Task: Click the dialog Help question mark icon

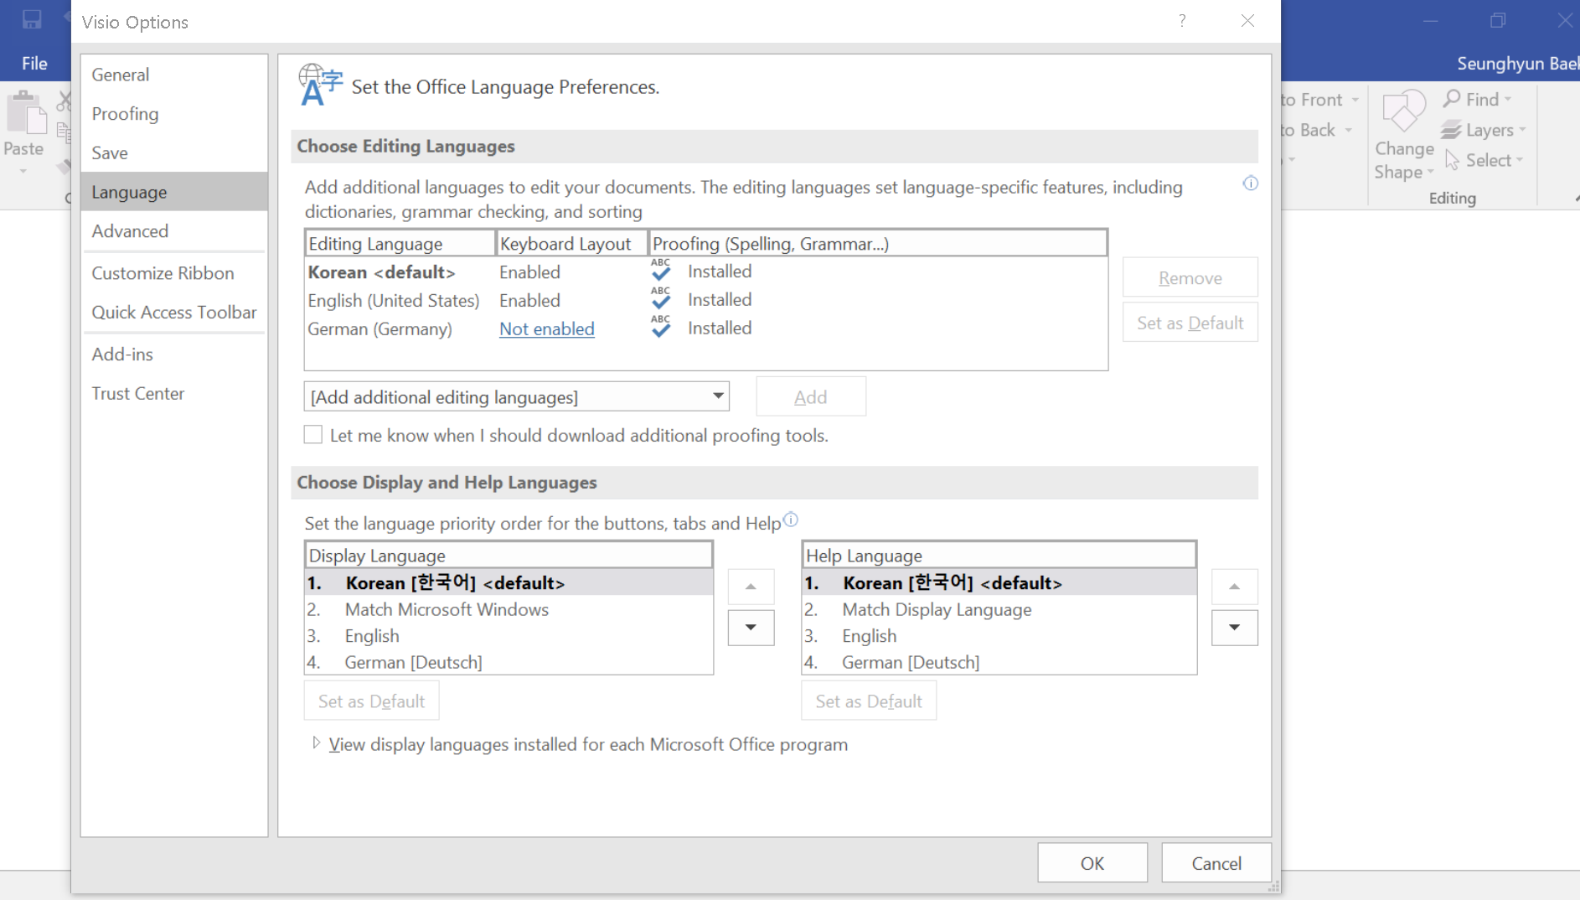Action: (1182, 21)
